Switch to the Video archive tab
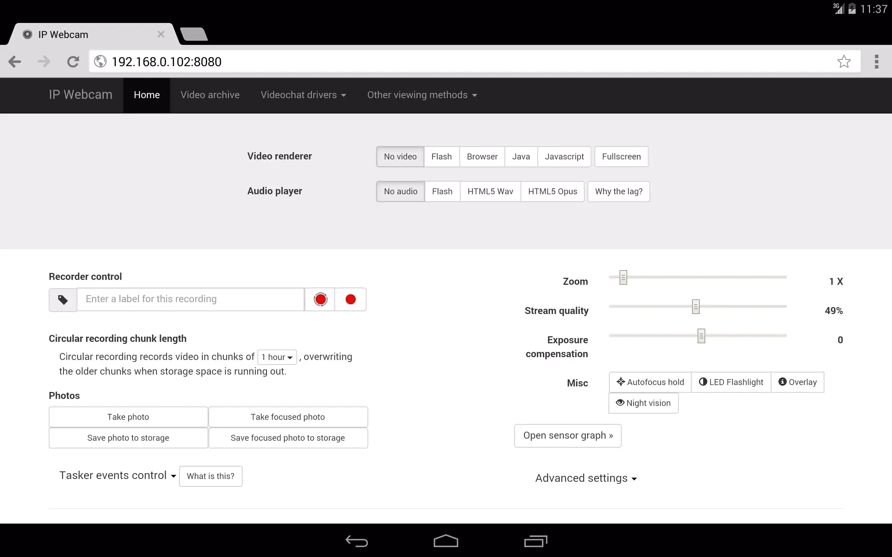892x557 pixels. (x=210, y=95)
